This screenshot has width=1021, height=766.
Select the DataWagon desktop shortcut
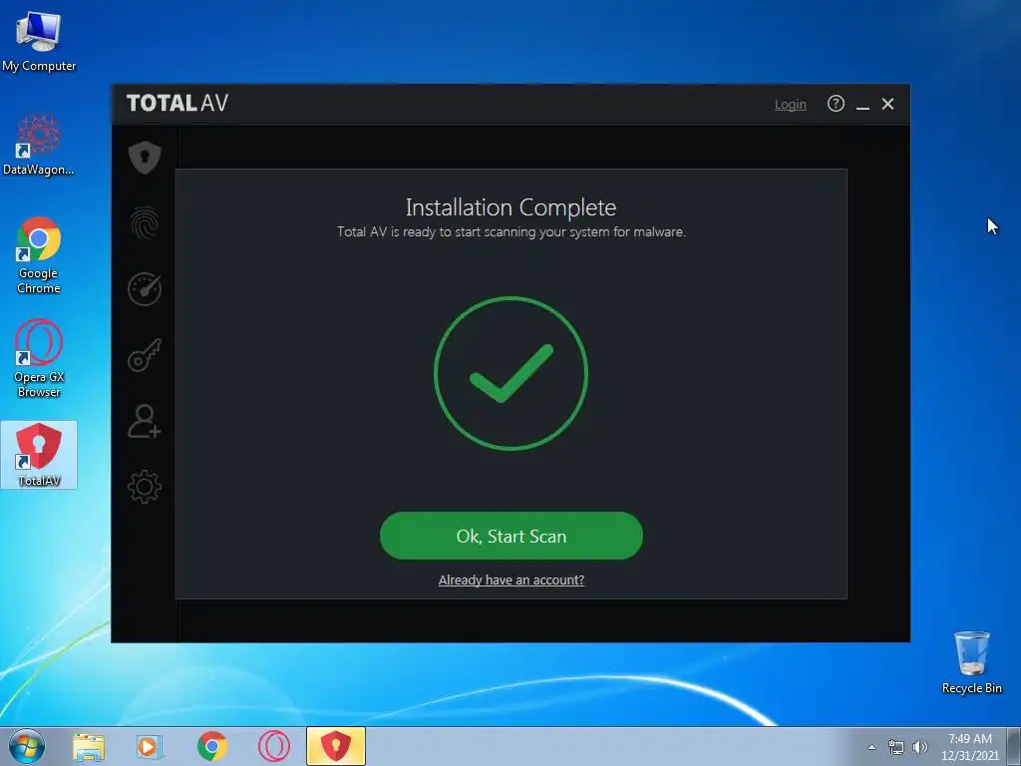(x=39, y=145)
